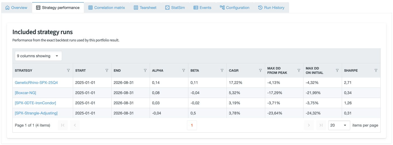Viewport: 393px width, 145px height.
Task: Filter the CAGR column via funnel icon
Action: point(260,70)
